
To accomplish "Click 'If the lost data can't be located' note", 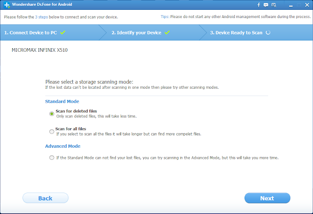I will [x=132, y=88].
